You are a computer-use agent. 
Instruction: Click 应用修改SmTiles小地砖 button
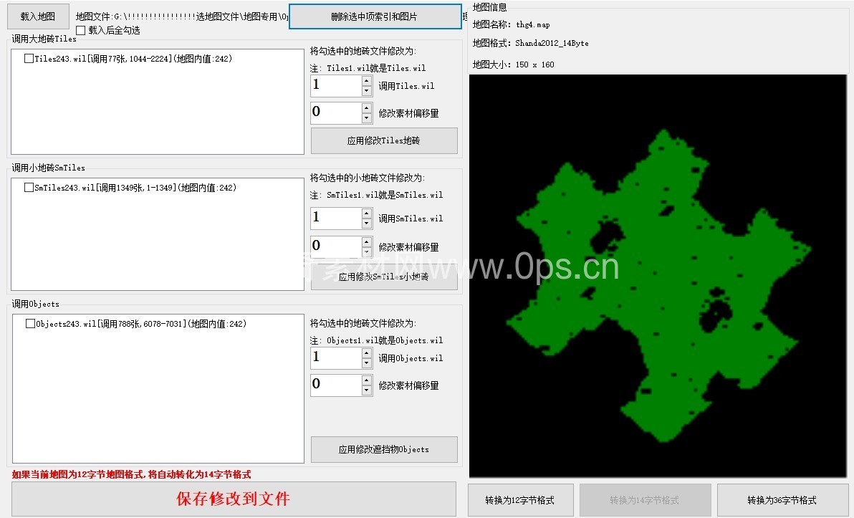tap(383, 277)
